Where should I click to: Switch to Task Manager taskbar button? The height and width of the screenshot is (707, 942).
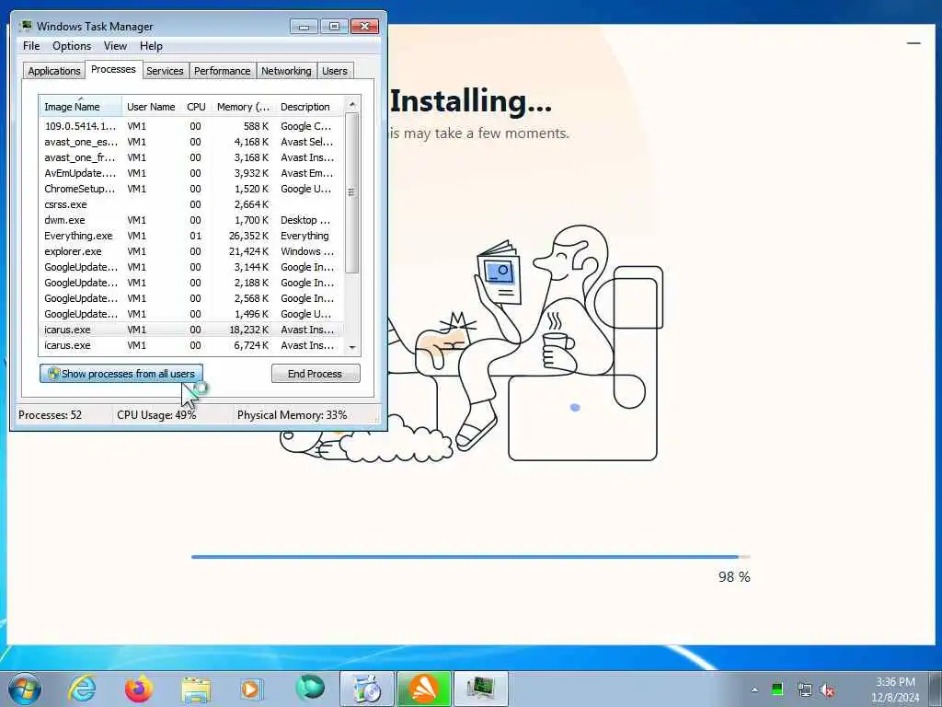pos(480,689)
